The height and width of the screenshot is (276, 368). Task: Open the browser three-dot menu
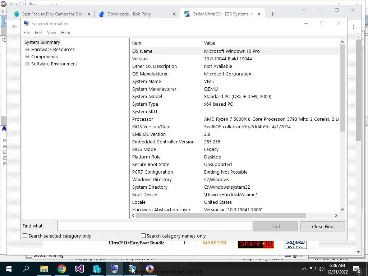coord(354,27)
